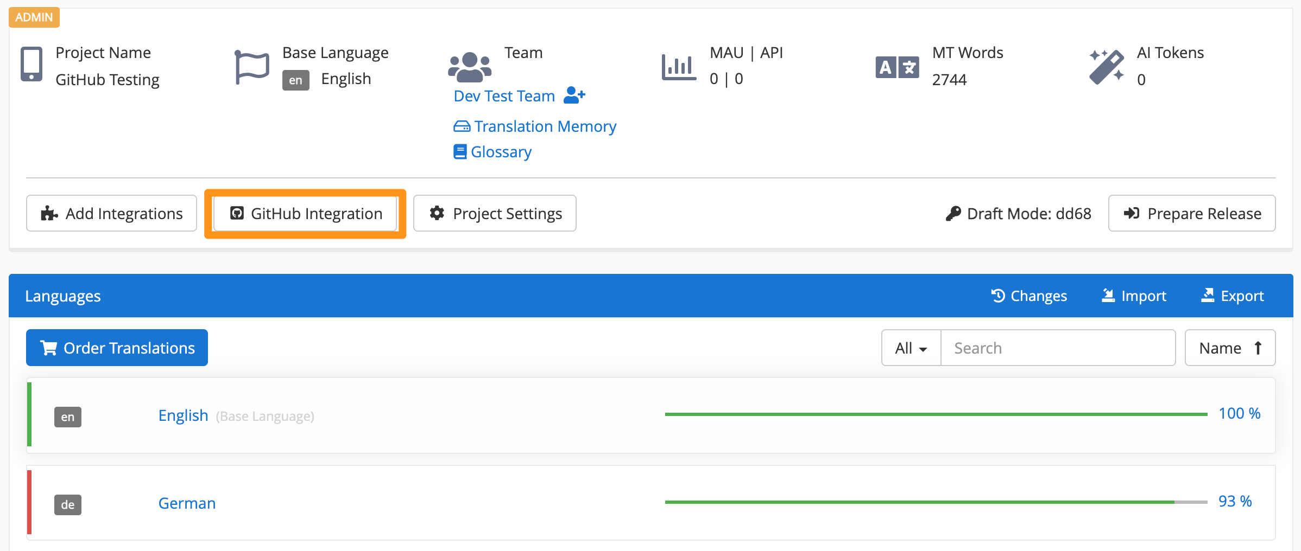Click the AI Tokens magic wand icon

[x=1106, y=67]
